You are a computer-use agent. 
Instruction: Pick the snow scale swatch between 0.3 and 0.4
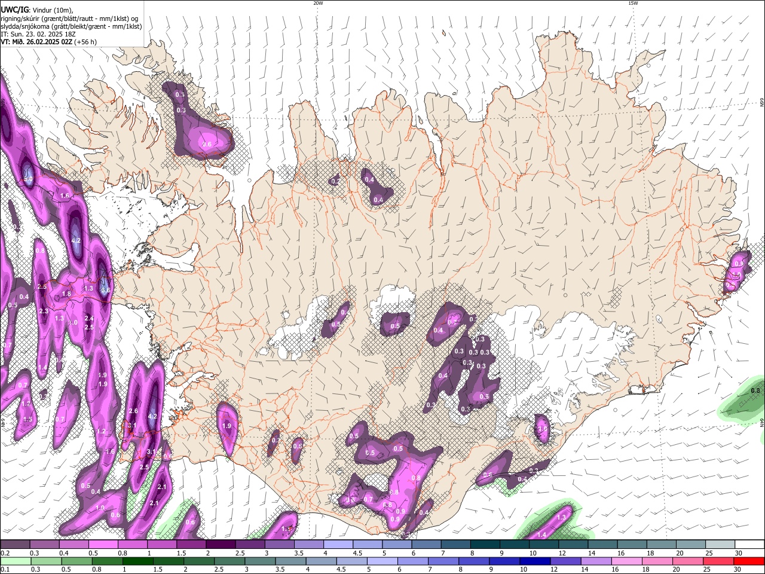click(44, 545)
